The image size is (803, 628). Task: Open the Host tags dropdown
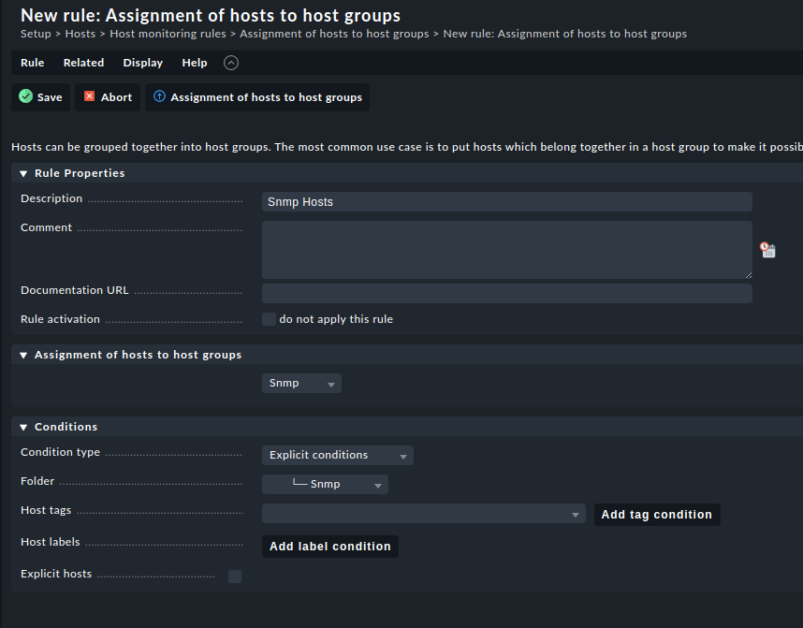tap(424, 514)
